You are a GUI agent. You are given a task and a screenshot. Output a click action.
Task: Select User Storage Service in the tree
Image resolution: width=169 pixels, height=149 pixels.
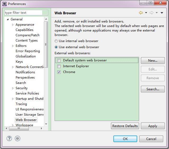(x=30, y=114)
